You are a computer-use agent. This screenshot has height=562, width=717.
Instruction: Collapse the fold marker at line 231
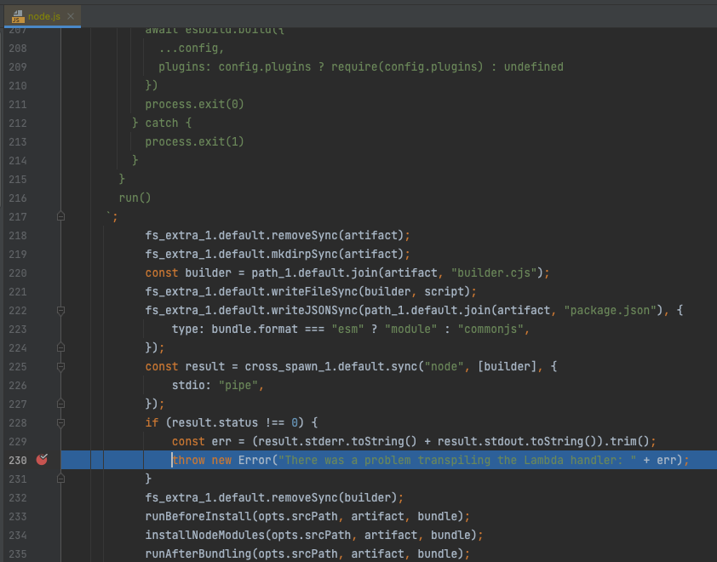pyautogui.click(x=60, y=479)
